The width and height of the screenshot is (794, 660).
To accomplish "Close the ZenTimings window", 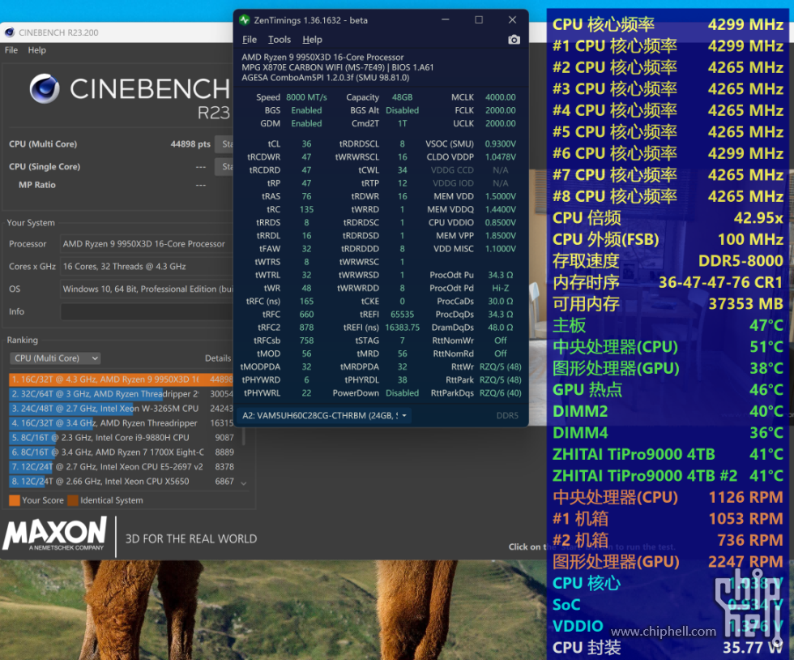I will click(x=512, y=19).
